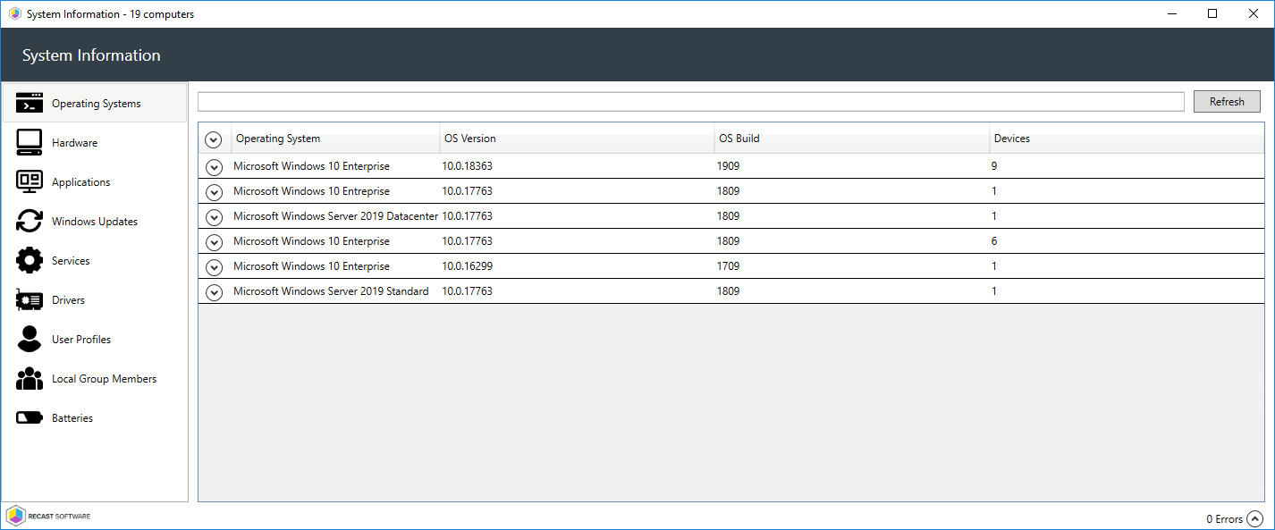The image size is (1275, 530).
Task: Click the Refresh button
Action: click(1227, 101)
